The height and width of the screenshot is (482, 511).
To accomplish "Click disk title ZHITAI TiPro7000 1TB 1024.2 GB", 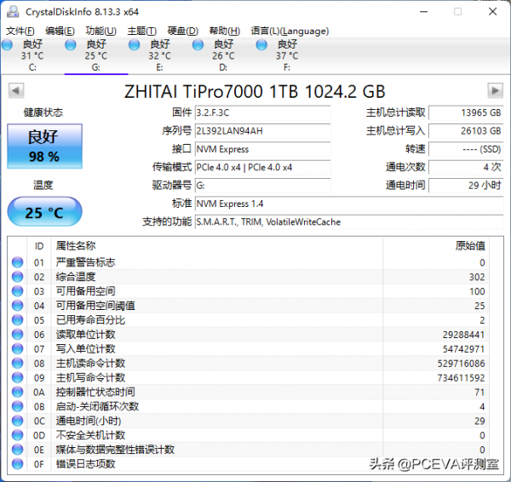I will tap(255, 91).
